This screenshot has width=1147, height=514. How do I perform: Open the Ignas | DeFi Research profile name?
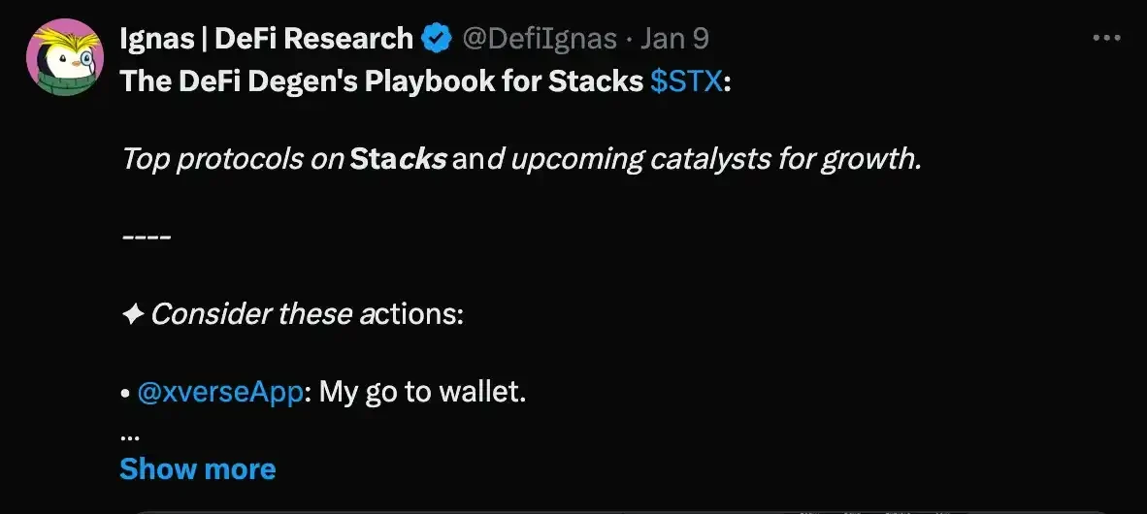[x=267, y=39]
